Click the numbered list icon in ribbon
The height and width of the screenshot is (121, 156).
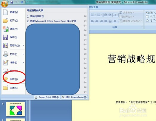tap(99, 15)
